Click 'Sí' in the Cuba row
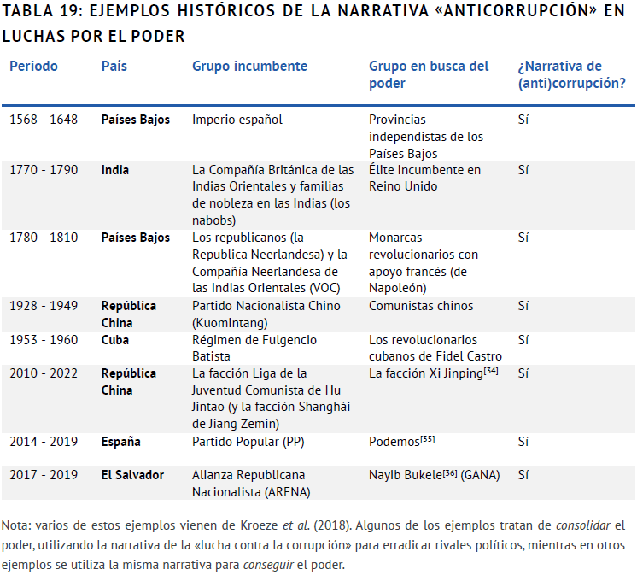637x575 pixels. point(523,340)
